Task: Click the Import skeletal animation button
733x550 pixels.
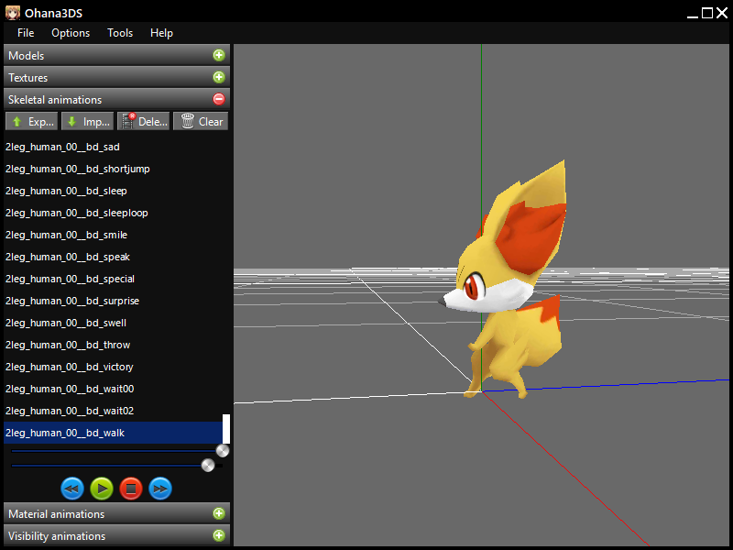Action: (88, 121)
